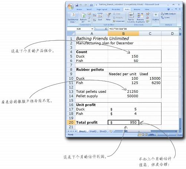186x169 pixels.
Task: Select the Sheet2 worksheet tab
Action: (93, 131)
